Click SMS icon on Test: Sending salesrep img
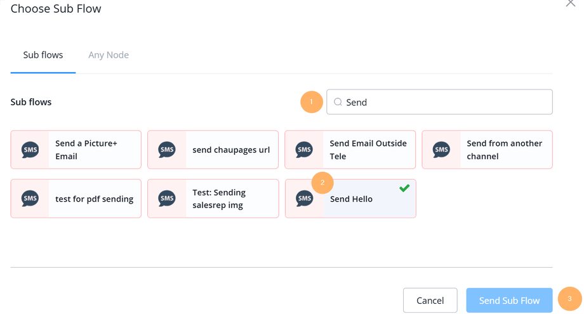This screenshot has width=584, height=314. [167, 199]
